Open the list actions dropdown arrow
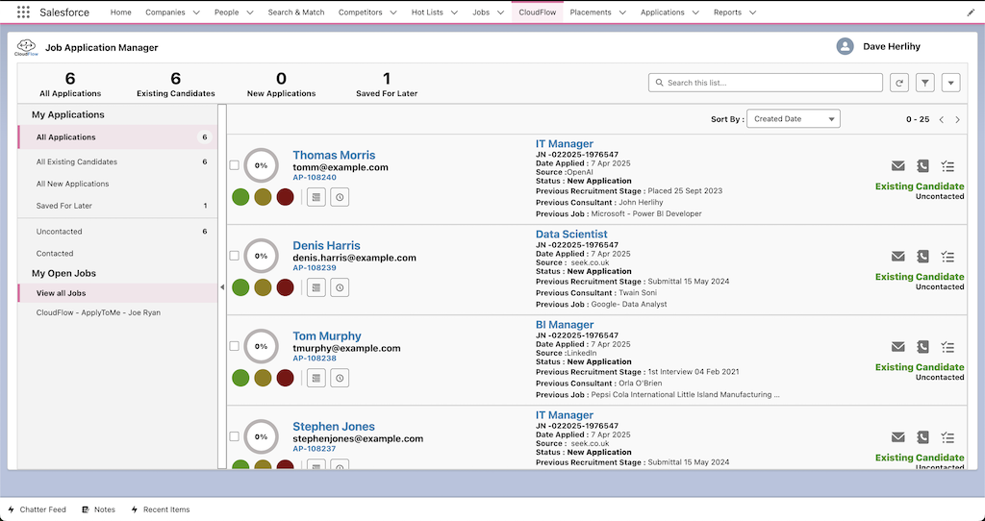Screen dimensions: 985x521 pos(951,84)
